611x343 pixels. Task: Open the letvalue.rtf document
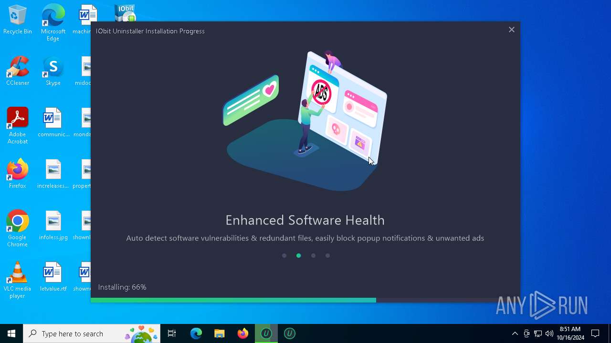pos(53,277)
